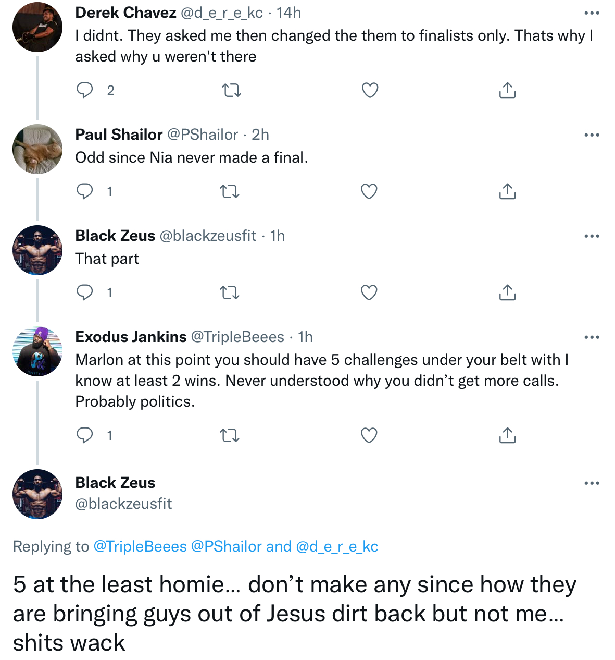Share Paul Shailor's tweet

click(x=507, y=191)
